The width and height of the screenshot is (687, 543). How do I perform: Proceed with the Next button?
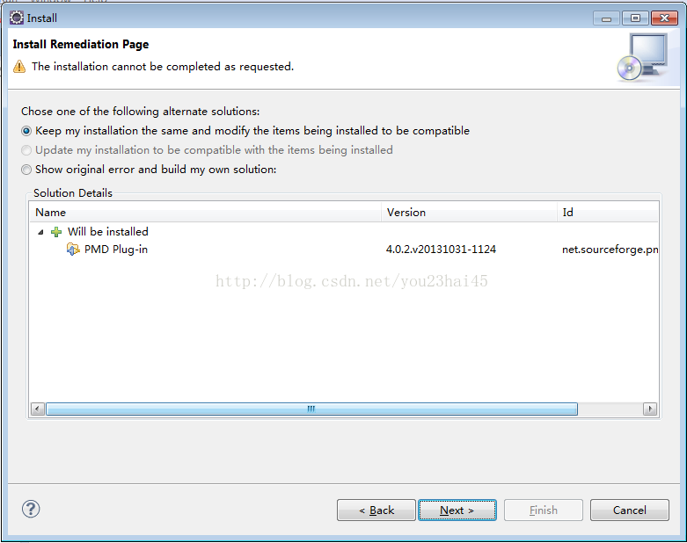click(x=457, y=510)
